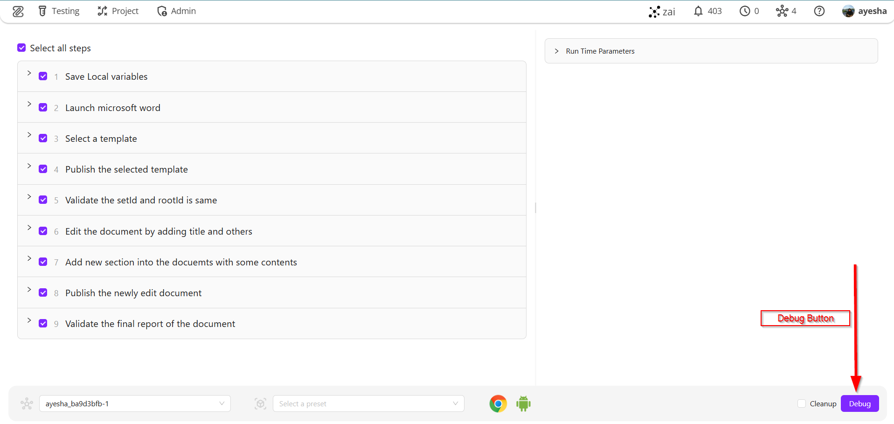Open the ayesha_ba9d3bfb-1 agent dropdown
The height and width of the screenshot is (424, 894).
tap(135, 403)
